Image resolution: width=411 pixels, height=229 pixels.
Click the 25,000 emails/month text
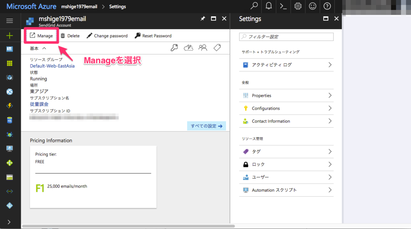(x=67, y=186)
